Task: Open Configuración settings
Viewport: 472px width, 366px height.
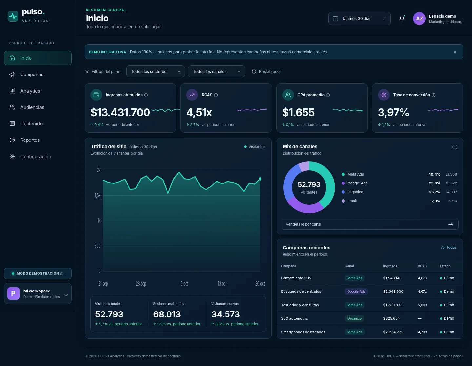Action: pyautogui.click(x=38, y=157)
